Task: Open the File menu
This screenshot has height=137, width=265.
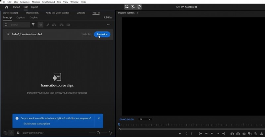Action: point(3,2)
